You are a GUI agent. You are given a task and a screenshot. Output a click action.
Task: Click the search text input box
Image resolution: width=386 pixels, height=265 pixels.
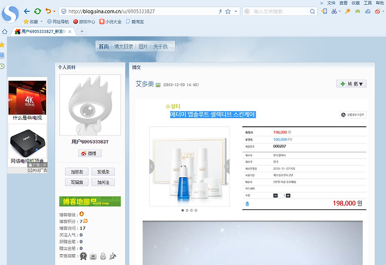click(x=280, y=11)
